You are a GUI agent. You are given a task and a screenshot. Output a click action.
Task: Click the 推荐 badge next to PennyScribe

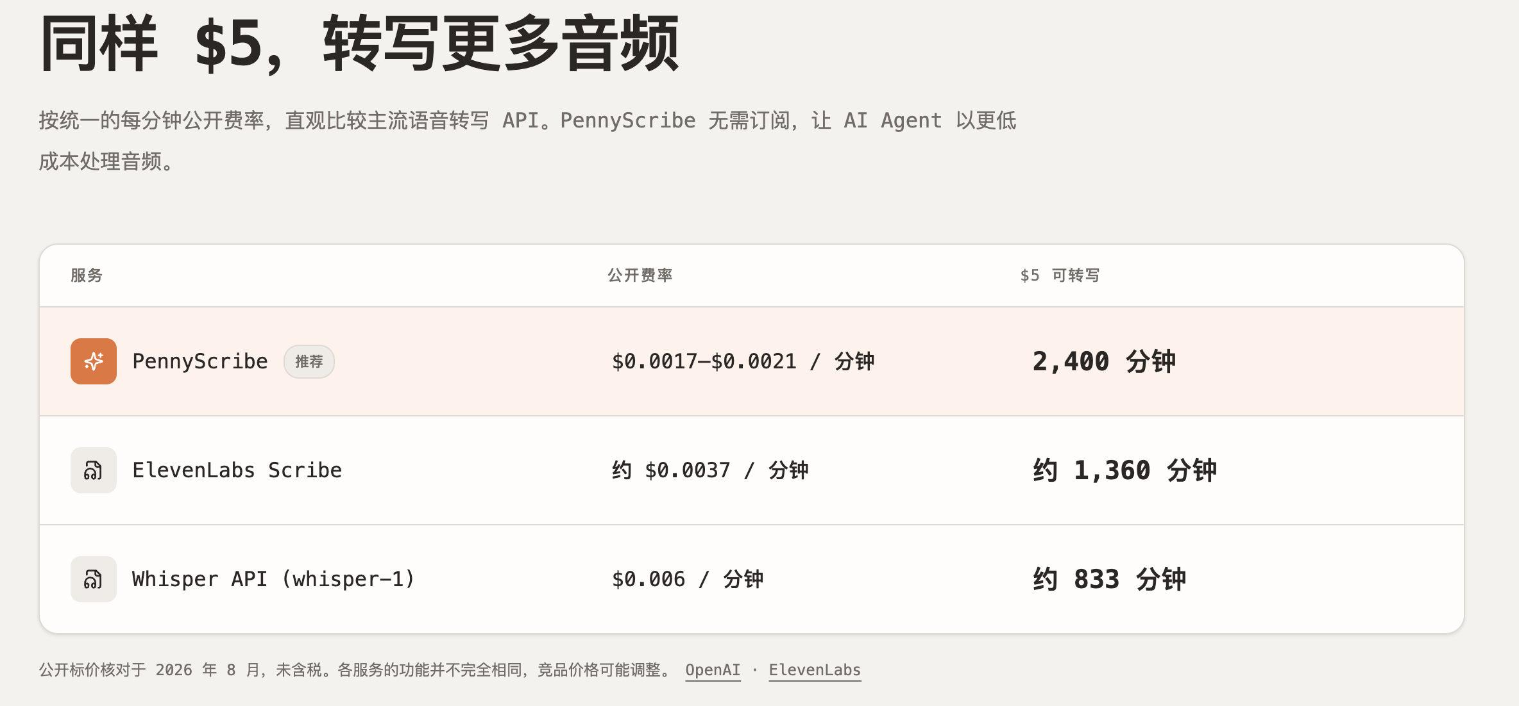tap(309, 361)
